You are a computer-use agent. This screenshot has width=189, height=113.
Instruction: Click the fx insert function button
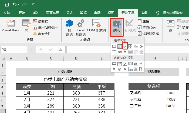(x=60, y=49)
